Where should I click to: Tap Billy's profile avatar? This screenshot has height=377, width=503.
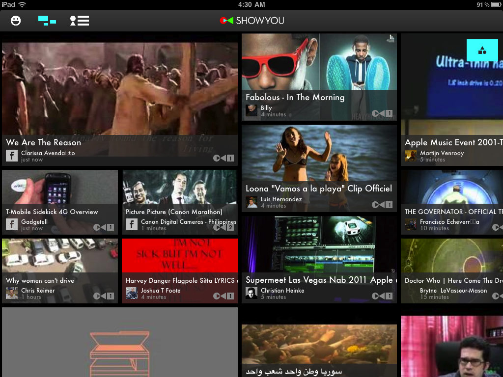pos(251,110)
